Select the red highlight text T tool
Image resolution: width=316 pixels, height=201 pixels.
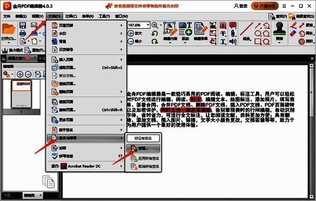(x=223, y=25)
